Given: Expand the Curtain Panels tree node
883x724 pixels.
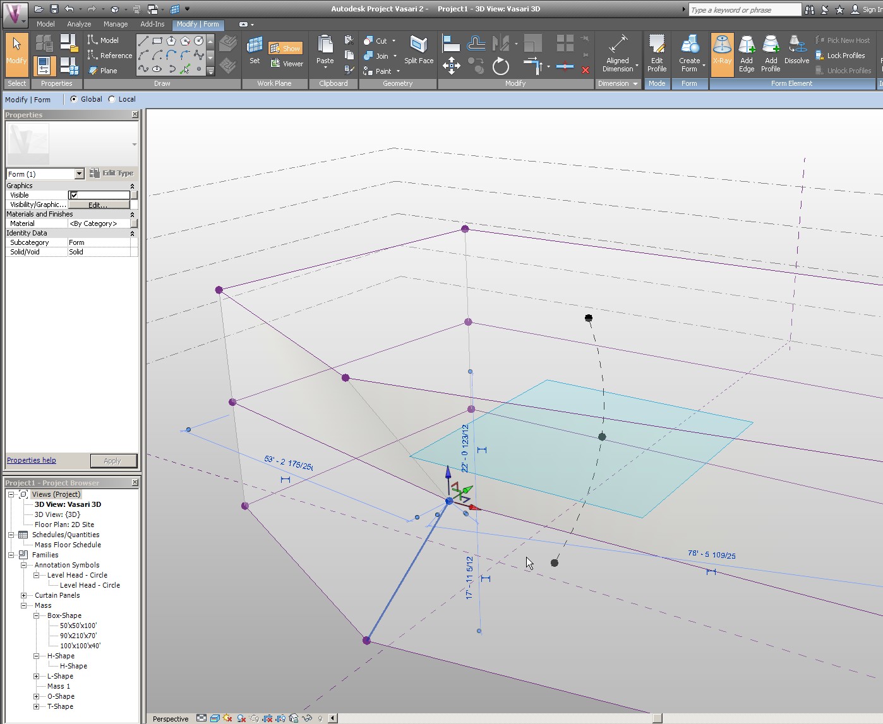Looking at the screenshot, I should pos(24,595).
